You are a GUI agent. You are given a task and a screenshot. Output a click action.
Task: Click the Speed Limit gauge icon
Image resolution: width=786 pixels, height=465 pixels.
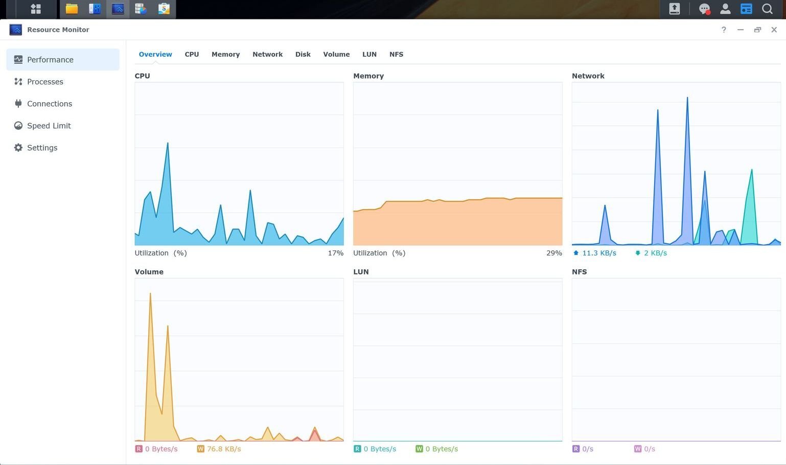tap(18, 125)
